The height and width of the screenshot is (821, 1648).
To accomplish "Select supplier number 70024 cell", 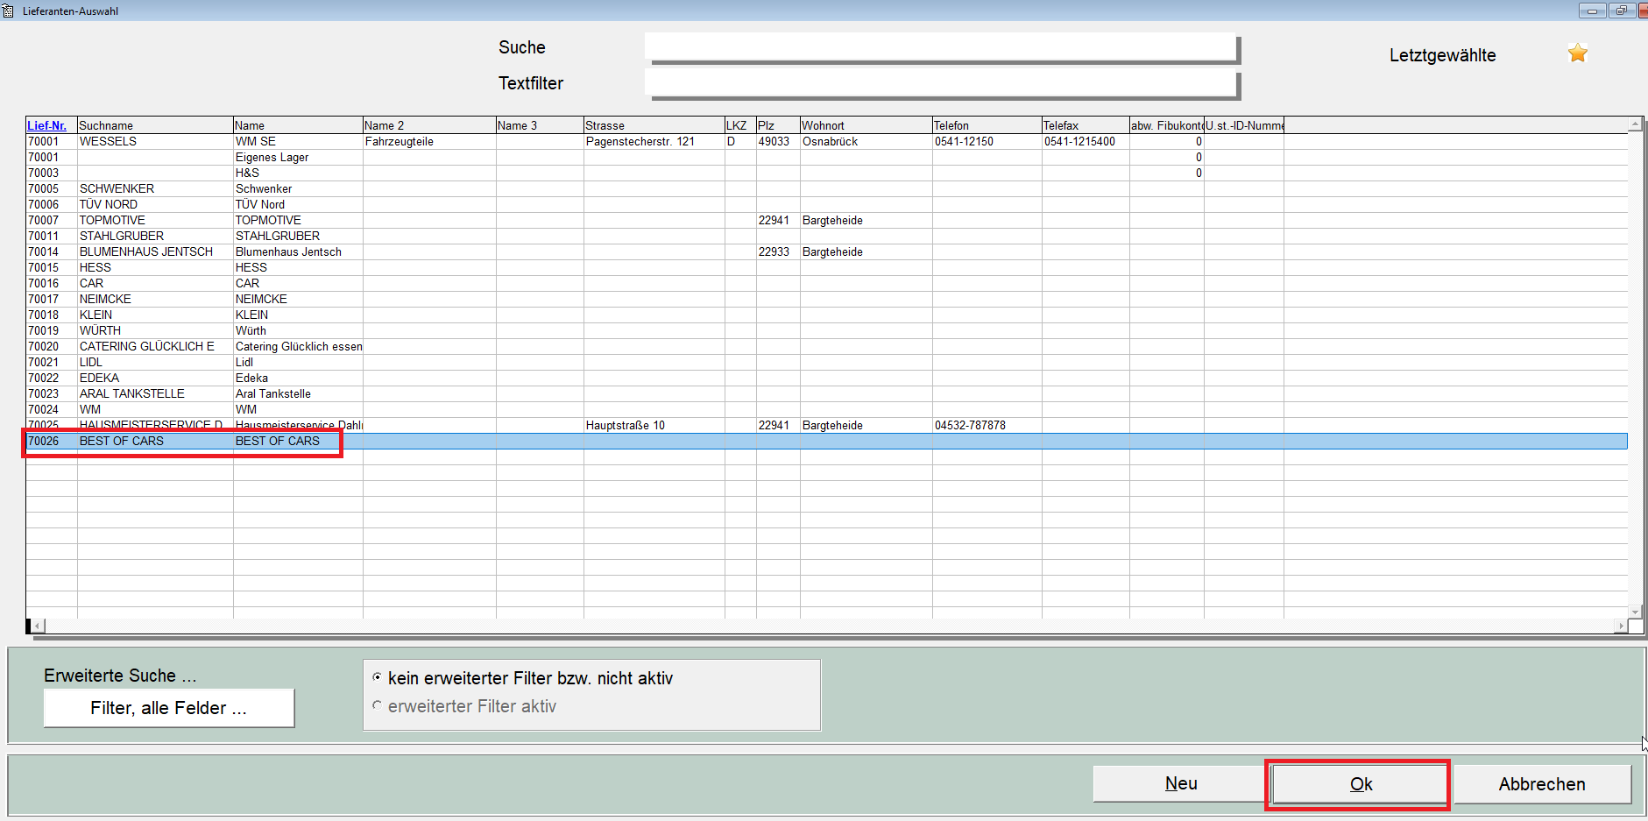I will click(52, 409).
